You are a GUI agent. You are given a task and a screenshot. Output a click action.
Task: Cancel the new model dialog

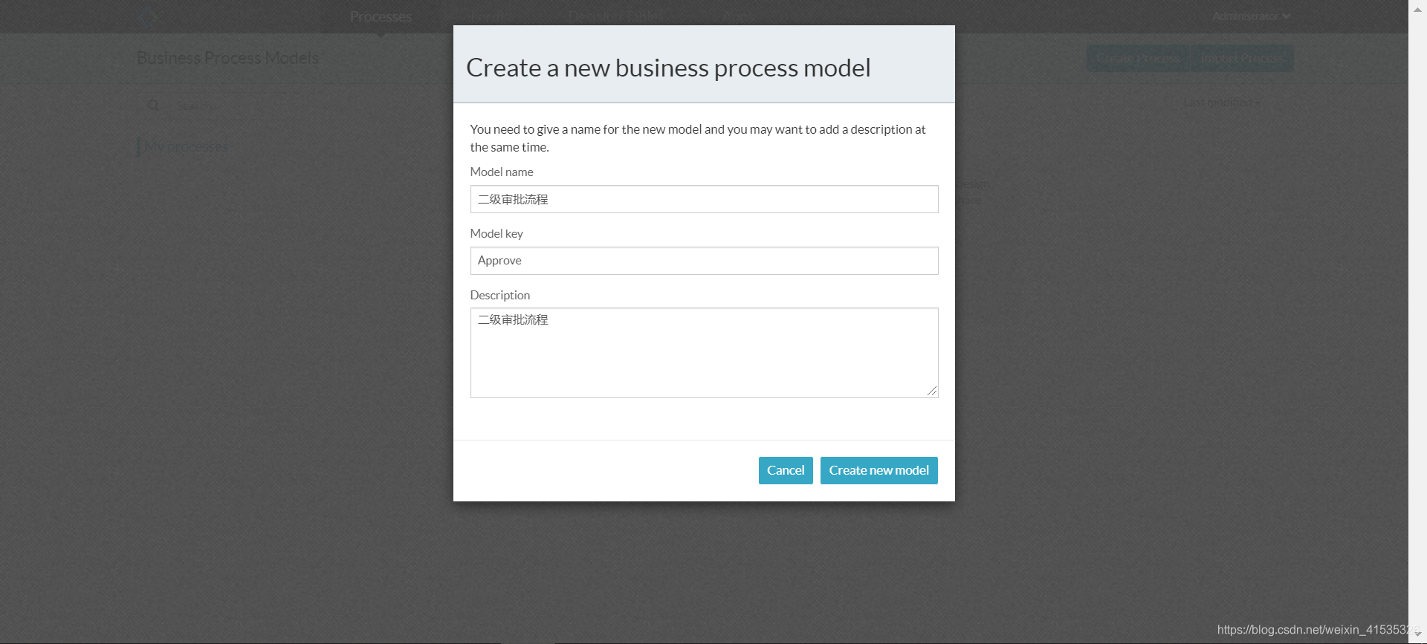[x=786, y=470]
